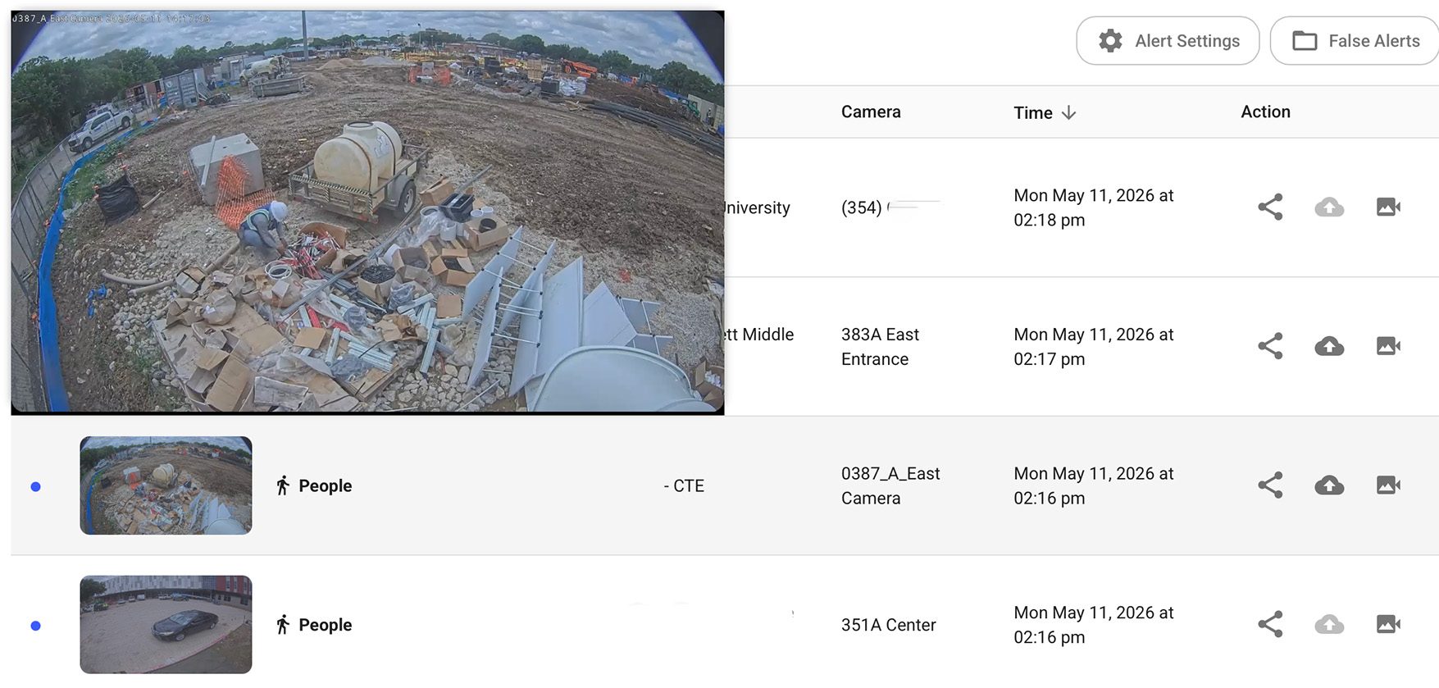1439x688 pixels.
Task: Select the '383A East Entrance' camera cell
Action: 880,347
